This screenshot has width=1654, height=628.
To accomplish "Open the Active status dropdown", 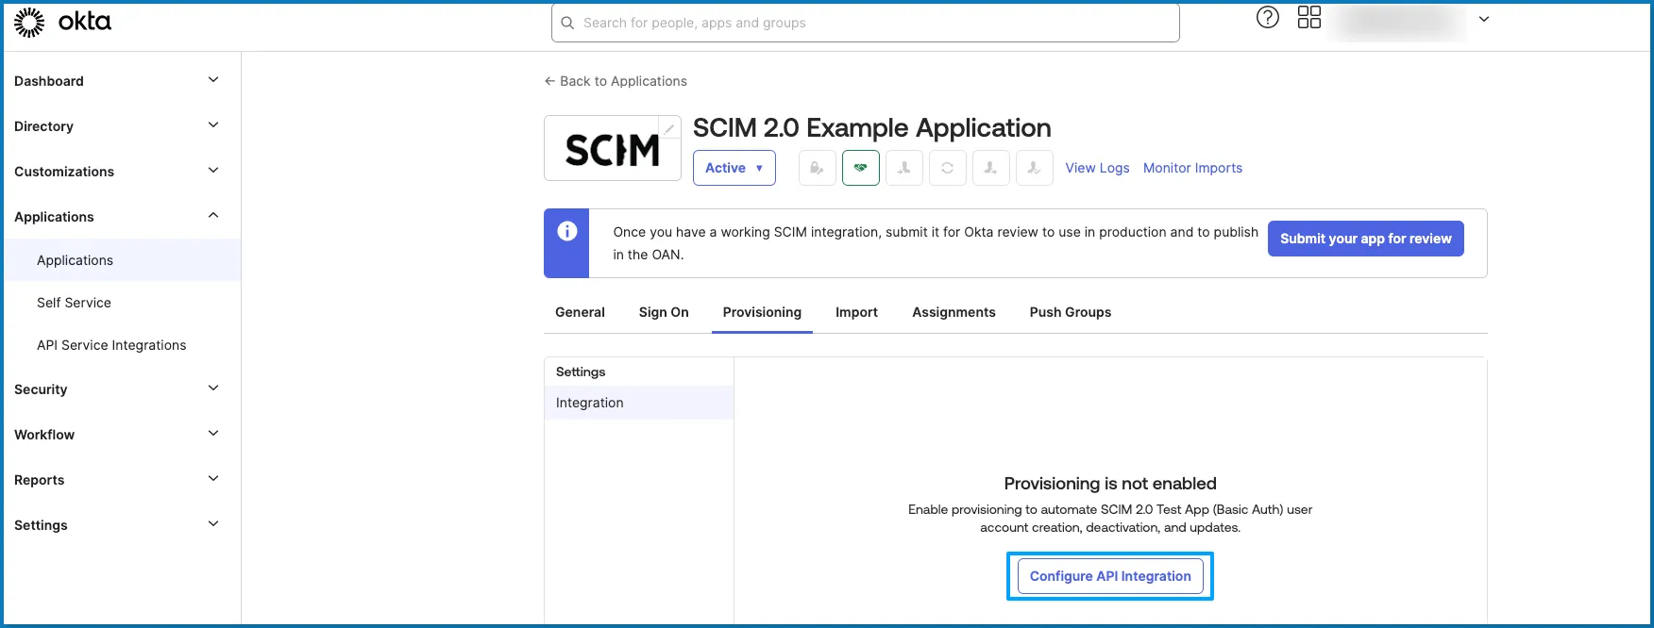I will [734, 168].
